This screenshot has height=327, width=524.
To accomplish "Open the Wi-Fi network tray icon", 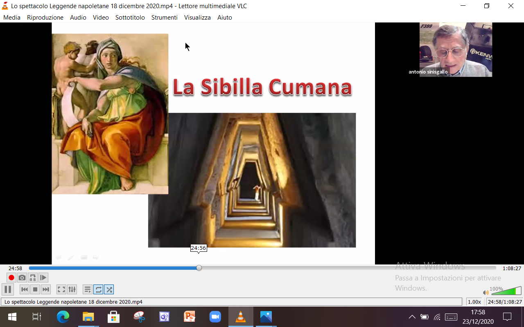I will (437, 317).
